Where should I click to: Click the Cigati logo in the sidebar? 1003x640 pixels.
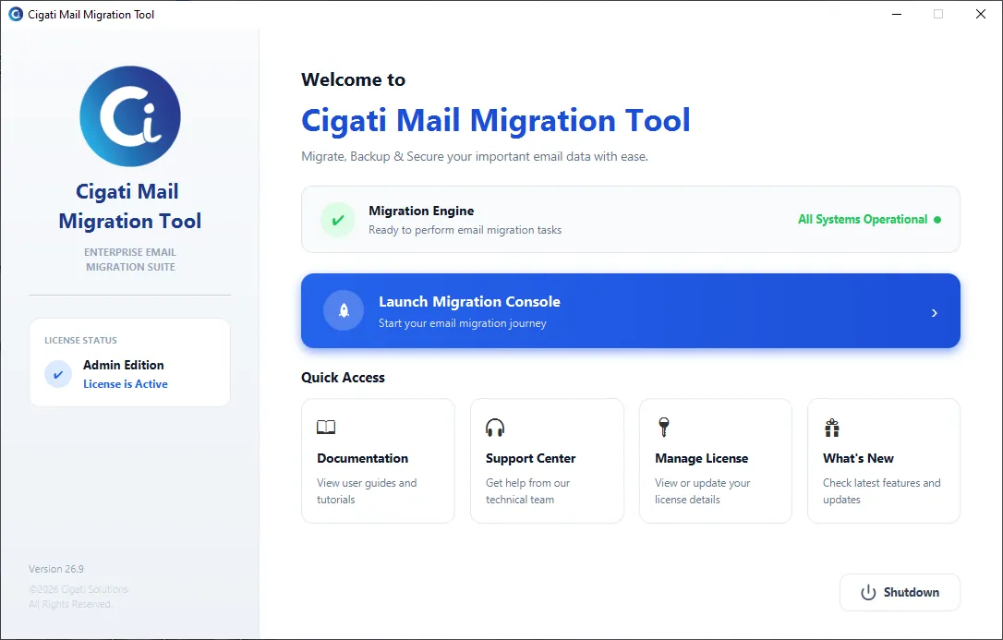point(130,116)
